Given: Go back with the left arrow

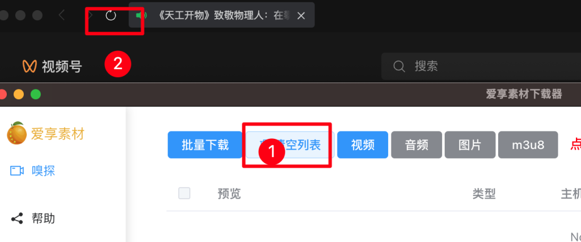Looking at the screenshot, I should (62, 15).
